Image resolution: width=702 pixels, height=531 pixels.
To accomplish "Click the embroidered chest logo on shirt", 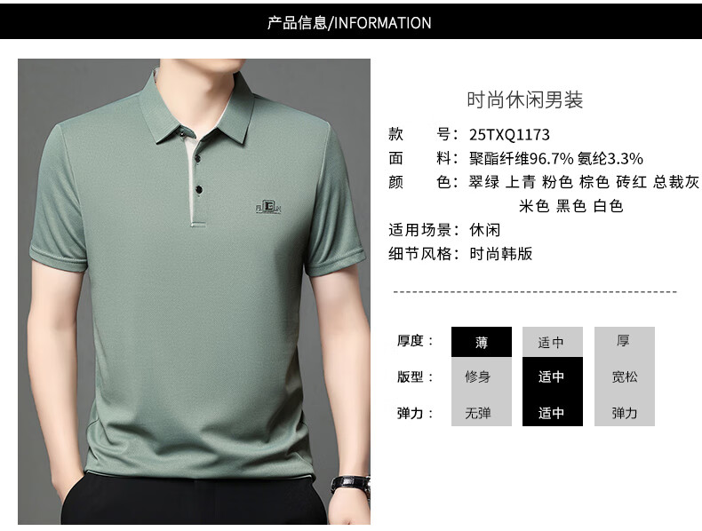I will click(x=268, y=207).
